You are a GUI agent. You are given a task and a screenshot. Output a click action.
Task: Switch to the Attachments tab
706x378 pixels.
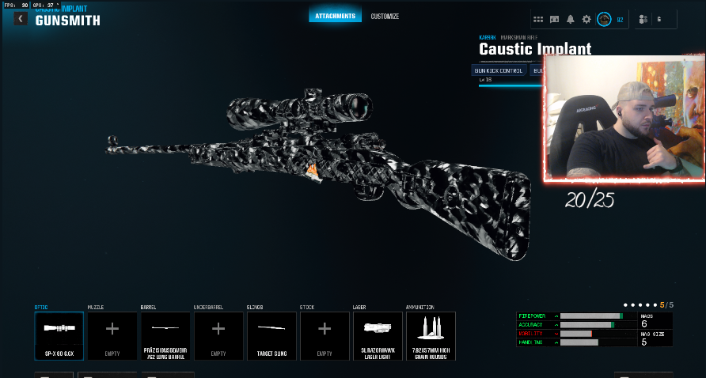click(335, 16)
